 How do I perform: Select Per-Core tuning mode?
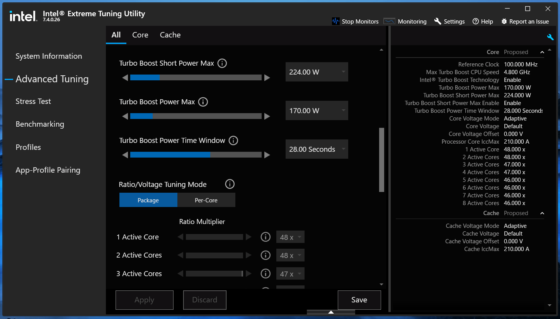pyautogui.click(x=206, y=200)
